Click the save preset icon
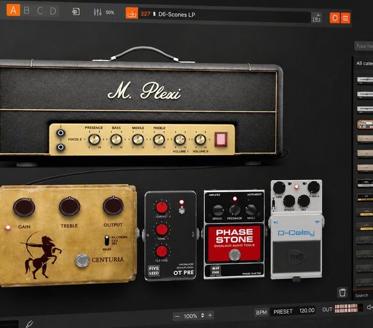373x328 pixels. [316, 18]
